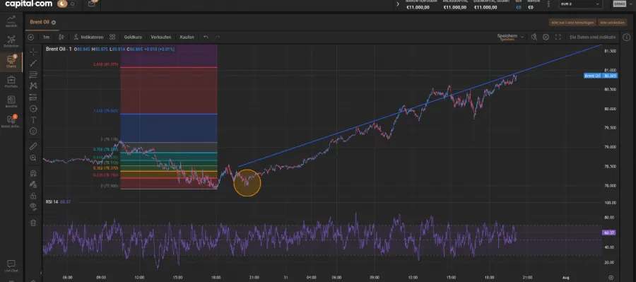Viewport: 636px width, 282px height.
Task: Select Geldkurs price type
Action: tap(133, 37)
